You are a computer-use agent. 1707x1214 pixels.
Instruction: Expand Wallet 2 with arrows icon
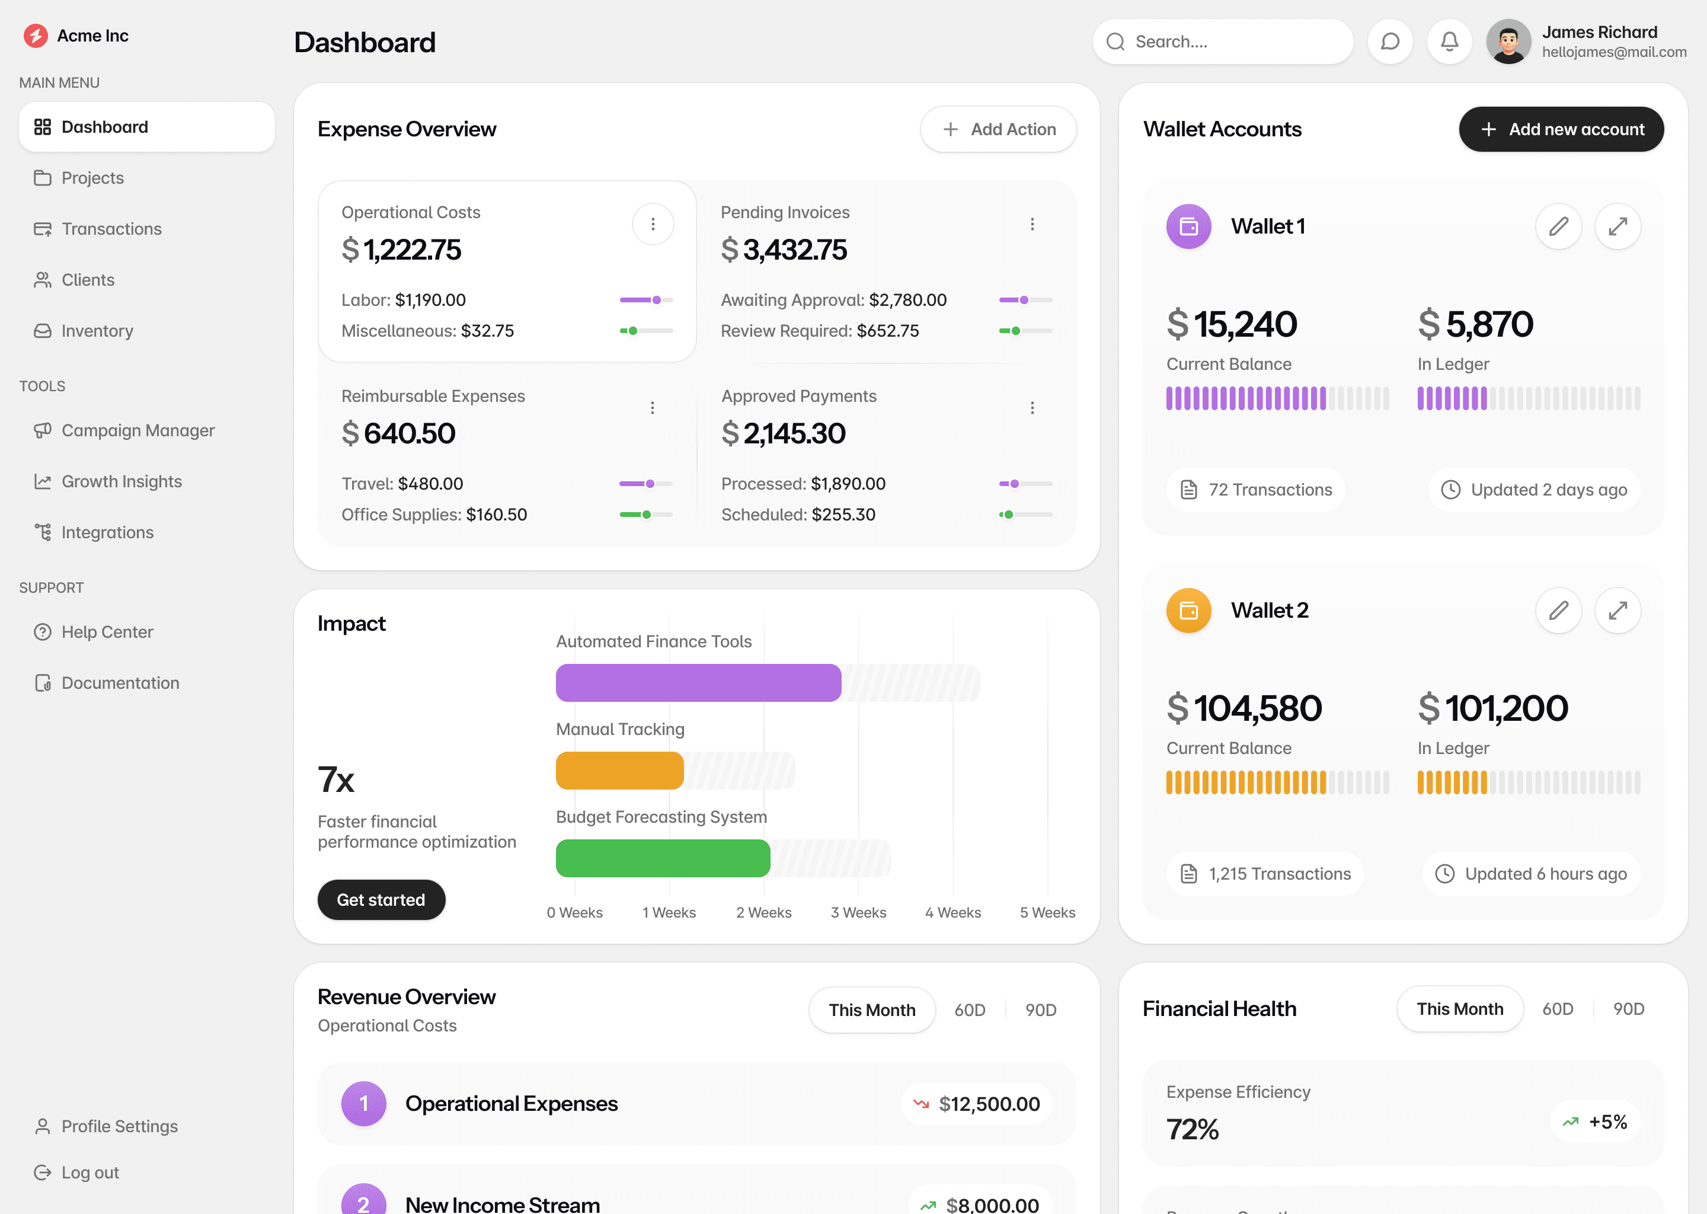1618,611
